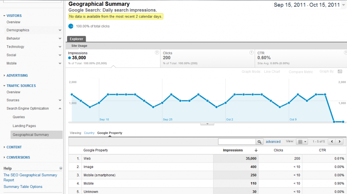Image resolution: width=347 pixels, height=194 pixels.
Task: Open help tooltip for Impressions metric
Action: pos(157,53)
